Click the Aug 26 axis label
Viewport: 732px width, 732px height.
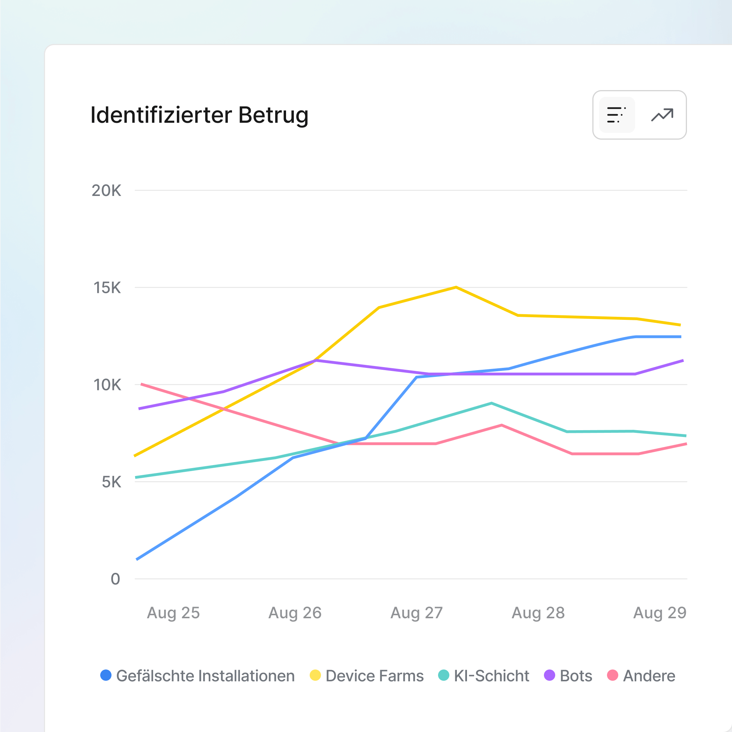click(x=295, y=613)
